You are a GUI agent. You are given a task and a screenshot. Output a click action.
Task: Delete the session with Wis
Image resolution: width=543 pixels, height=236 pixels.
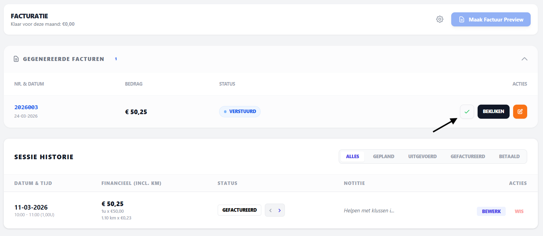click(519, 211)
